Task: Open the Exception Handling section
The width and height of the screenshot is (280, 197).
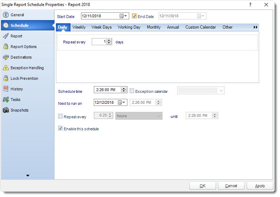Action: pos(28,68)
